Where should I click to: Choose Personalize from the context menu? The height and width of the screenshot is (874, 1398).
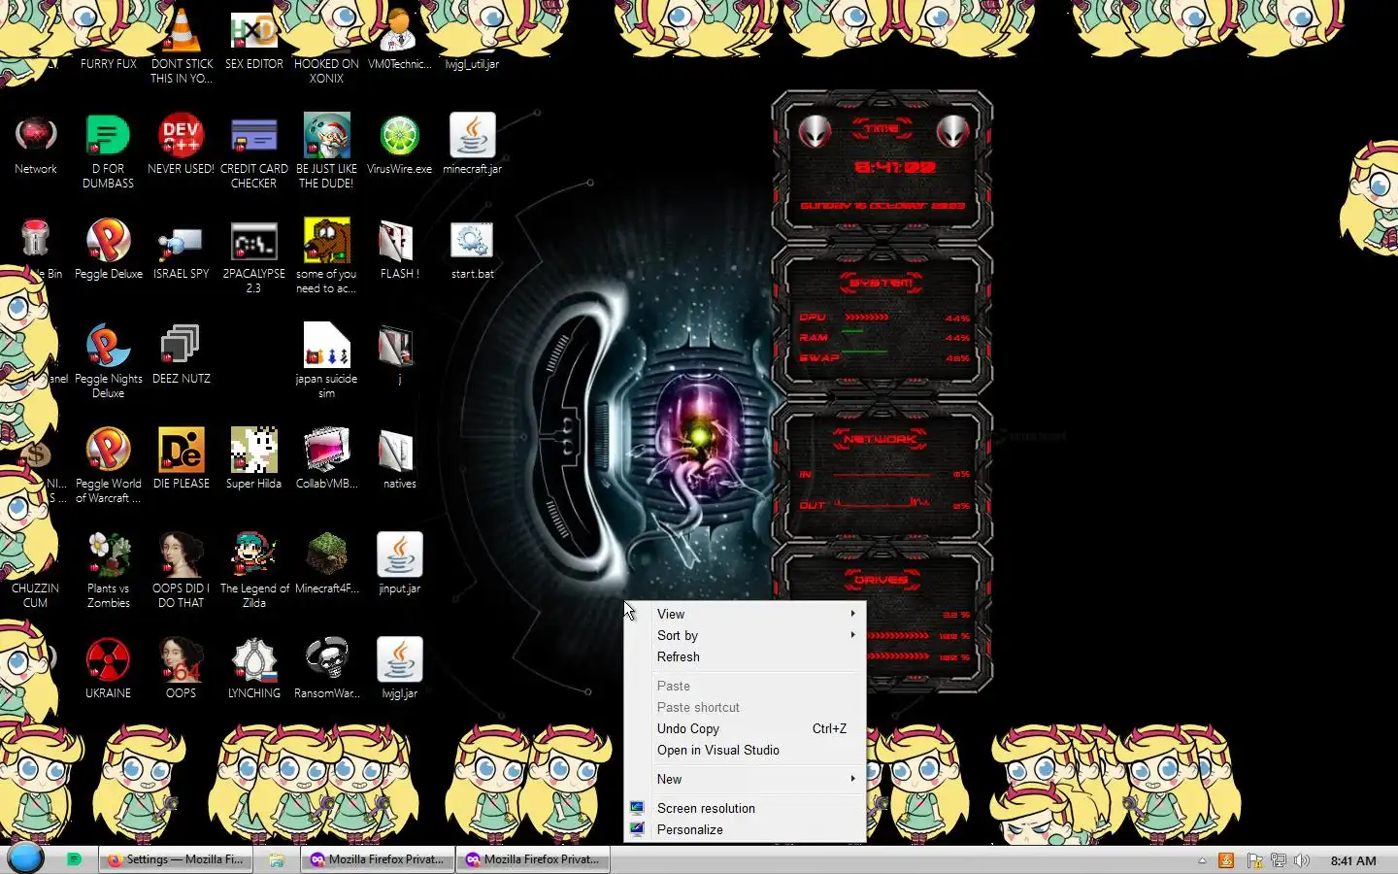pyautogui.click(x=745, y=829)
